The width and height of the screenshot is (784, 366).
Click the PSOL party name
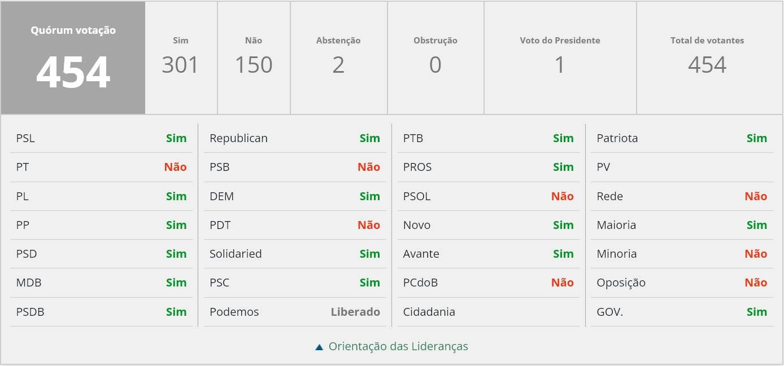417,196
